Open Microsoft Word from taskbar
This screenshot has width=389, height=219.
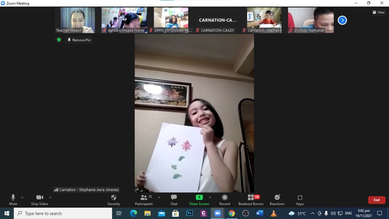[260, 213]
